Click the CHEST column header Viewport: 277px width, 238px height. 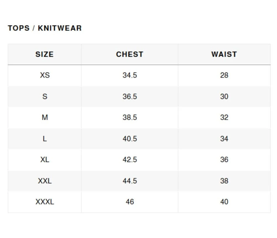[130, 54]
